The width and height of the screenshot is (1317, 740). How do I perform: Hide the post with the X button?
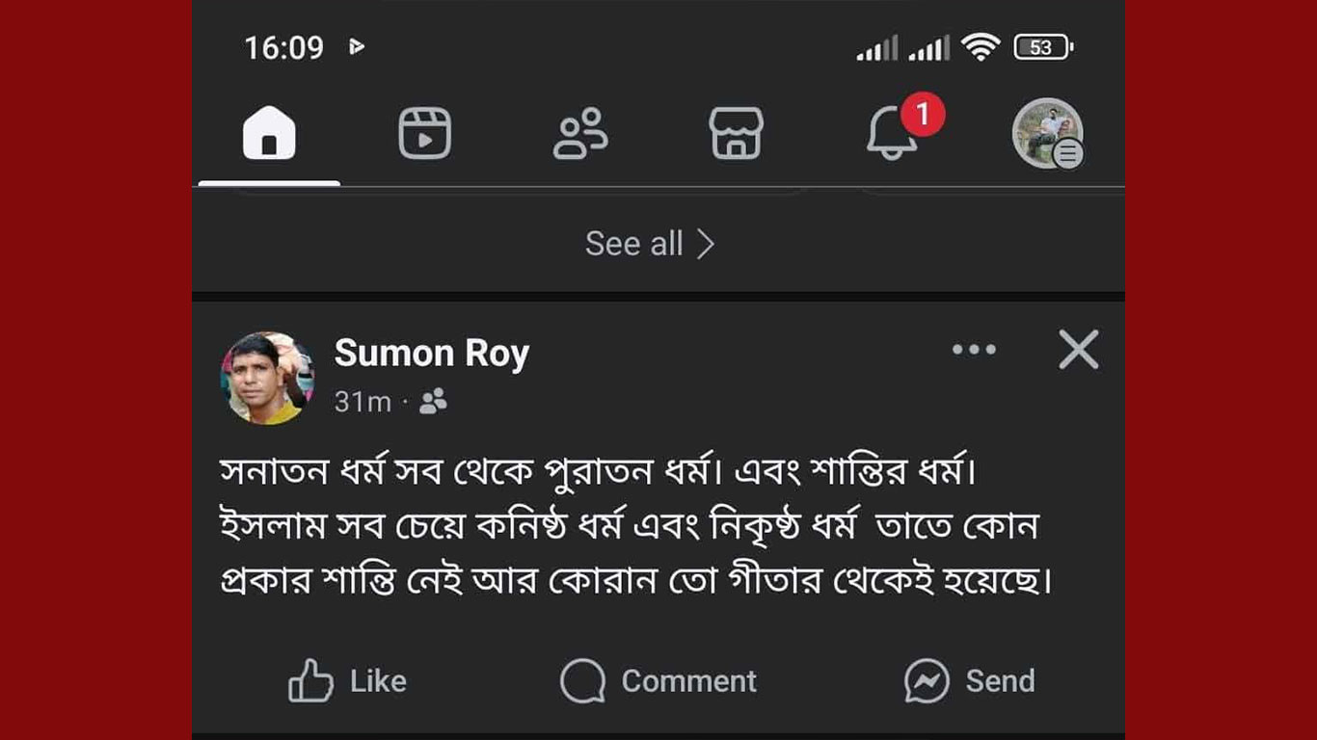tap(1079, 350)
